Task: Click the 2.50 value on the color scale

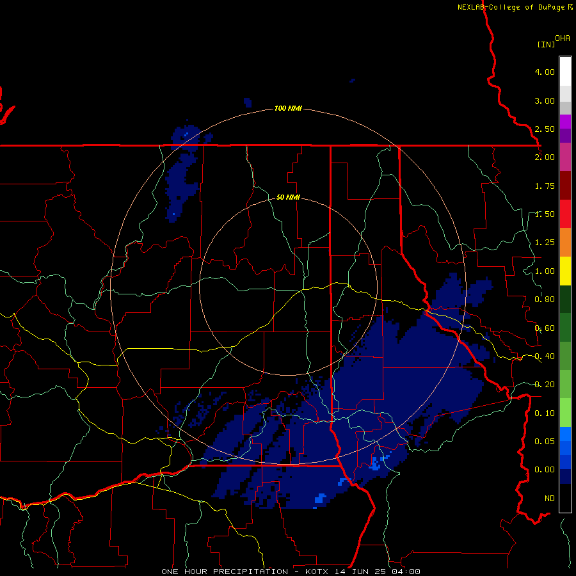Action: 545,129
